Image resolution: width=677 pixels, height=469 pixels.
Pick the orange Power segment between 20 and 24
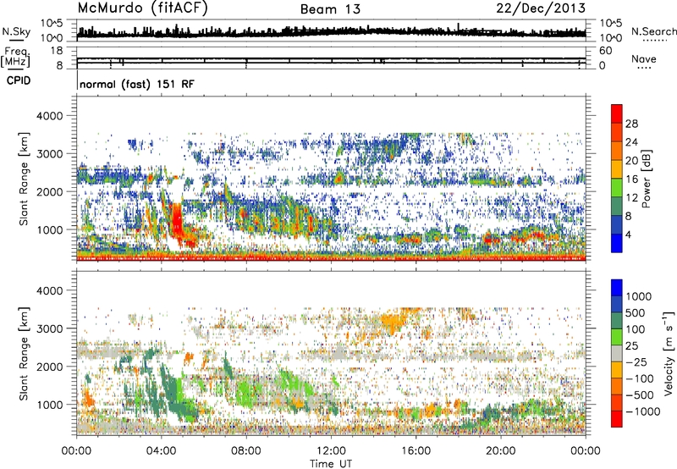(617, 151)
